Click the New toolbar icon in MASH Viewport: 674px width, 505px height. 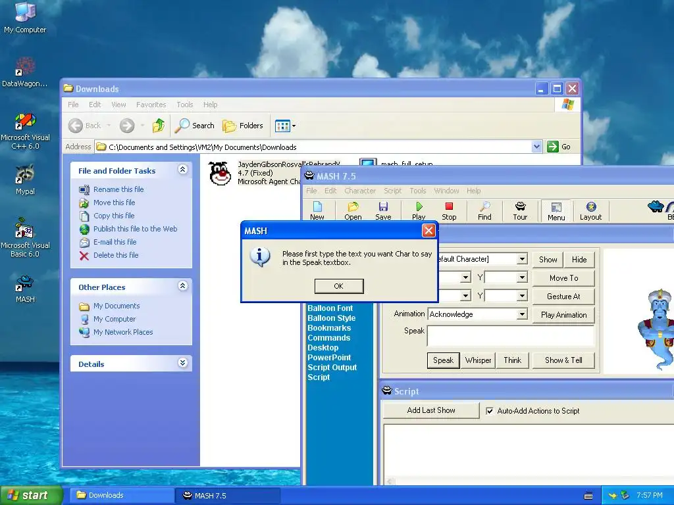(317, 211)
